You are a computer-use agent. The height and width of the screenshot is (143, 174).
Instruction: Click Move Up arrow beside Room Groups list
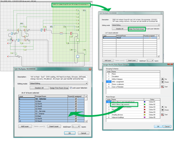pos(162,106)
